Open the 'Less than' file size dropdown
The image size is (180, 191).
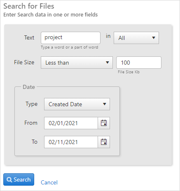pos(77,63)
